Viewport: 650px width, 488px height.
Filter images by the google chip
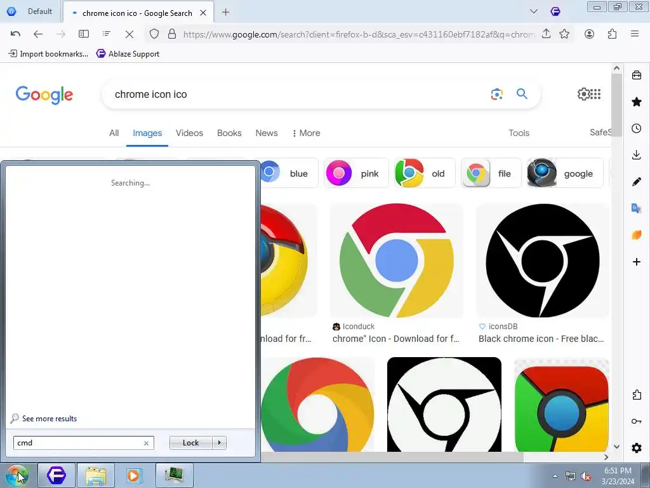coord(565,173)
